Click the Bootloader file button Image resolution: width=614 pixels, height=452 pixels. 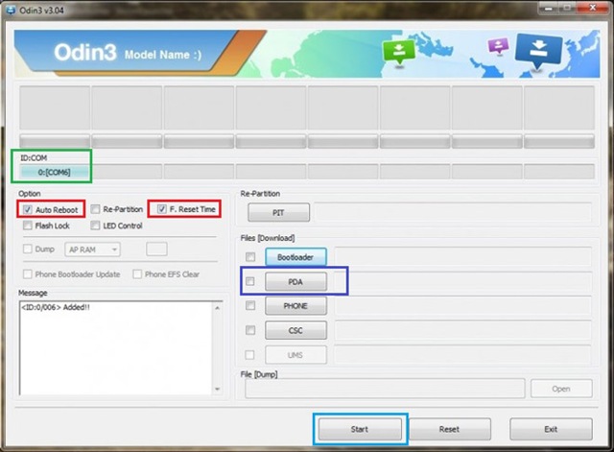pyautogui.click(x=295, y=257)
